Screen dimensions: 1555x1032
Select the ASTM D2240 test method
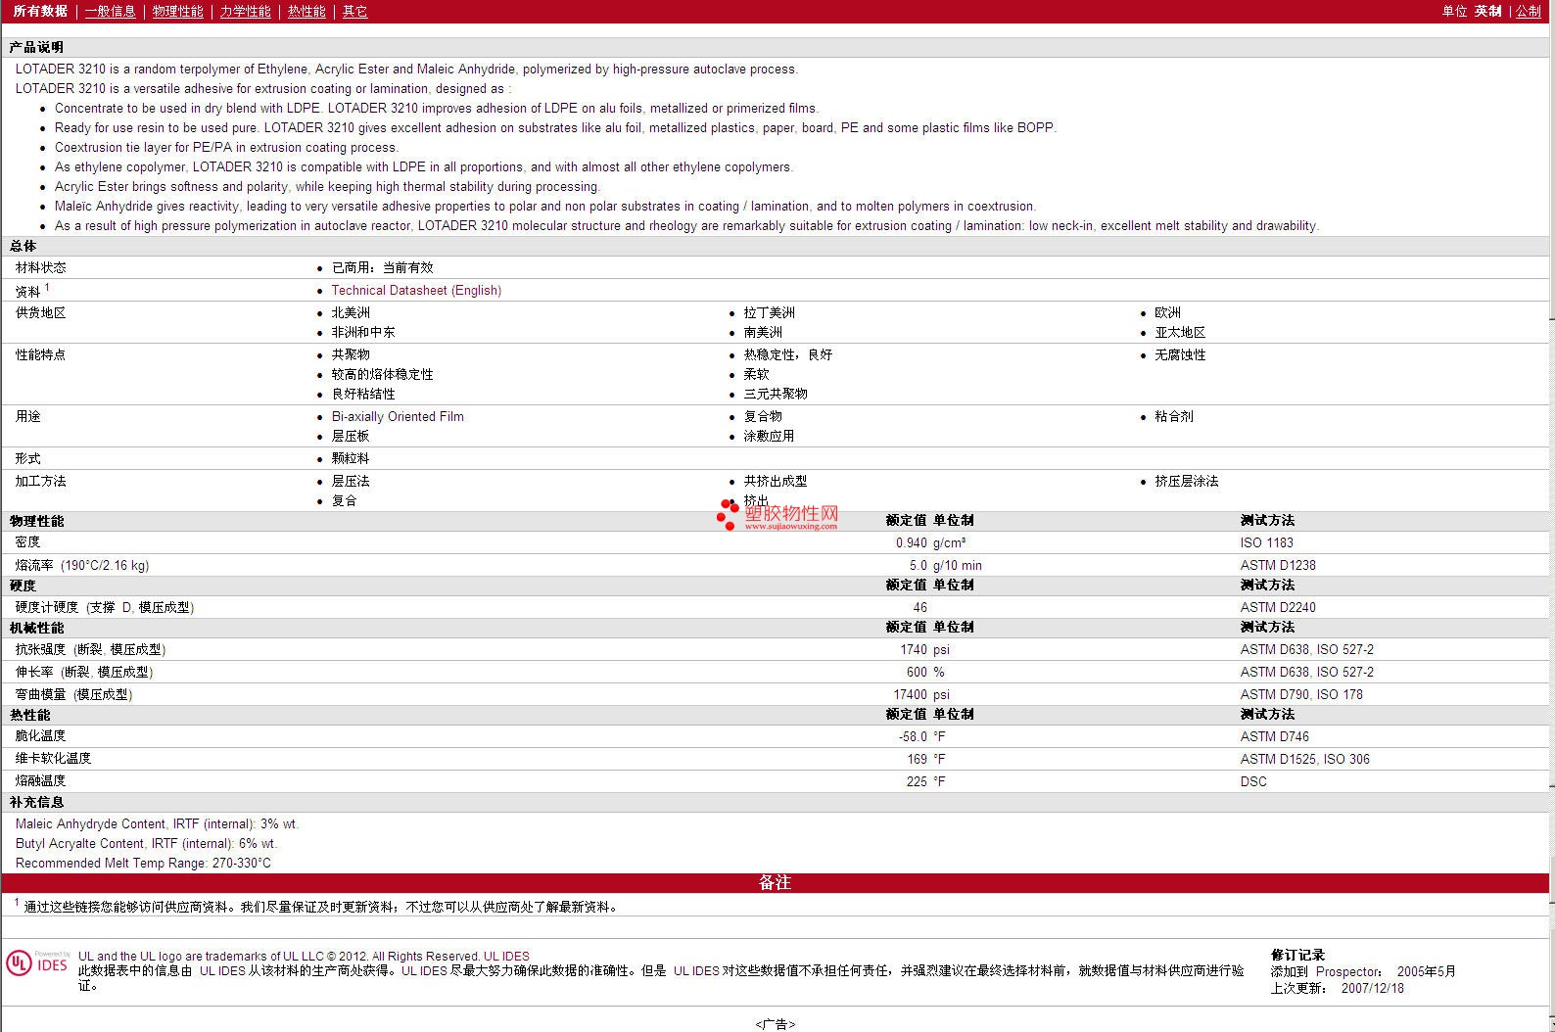(x=1278, y=608)
